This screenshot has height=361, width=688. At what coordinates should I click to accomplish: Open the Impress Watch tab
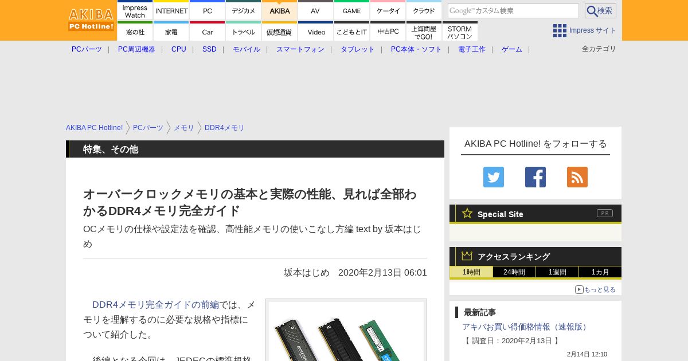tap(135, 10)
